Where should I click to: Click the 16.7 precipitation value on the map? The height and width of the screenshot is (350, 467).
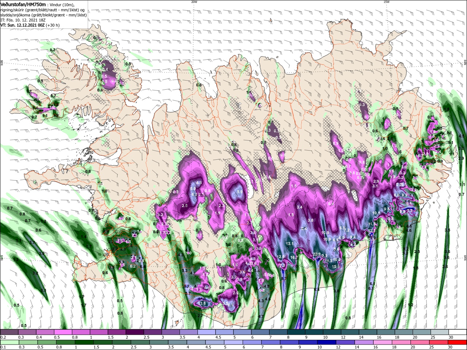coord(294,257)
